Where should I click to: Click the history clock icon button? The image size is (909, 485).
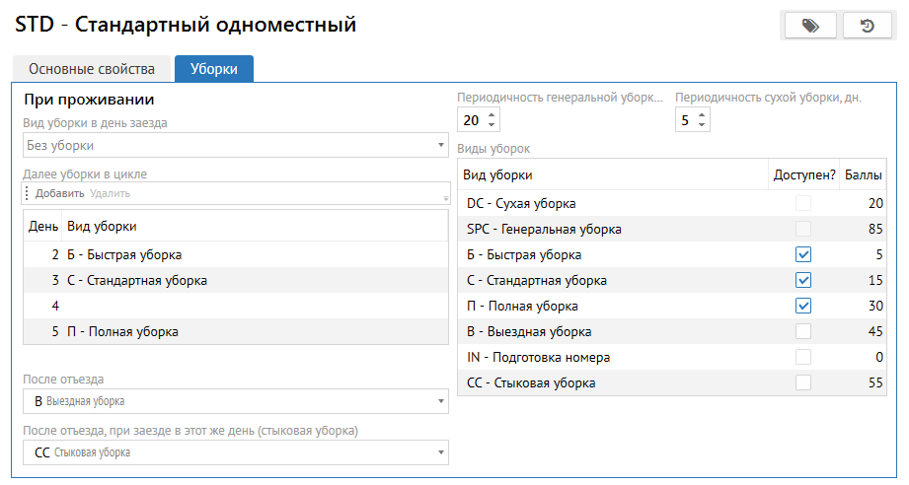tap(868, 26)
